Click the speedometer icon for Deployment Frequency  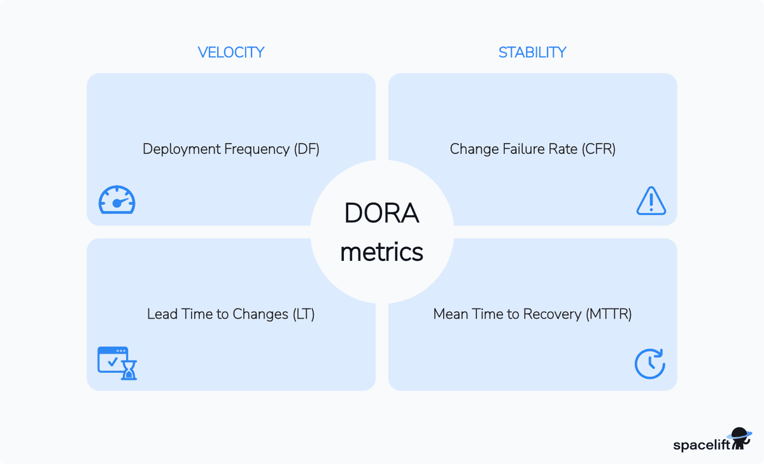pos(117,200)
